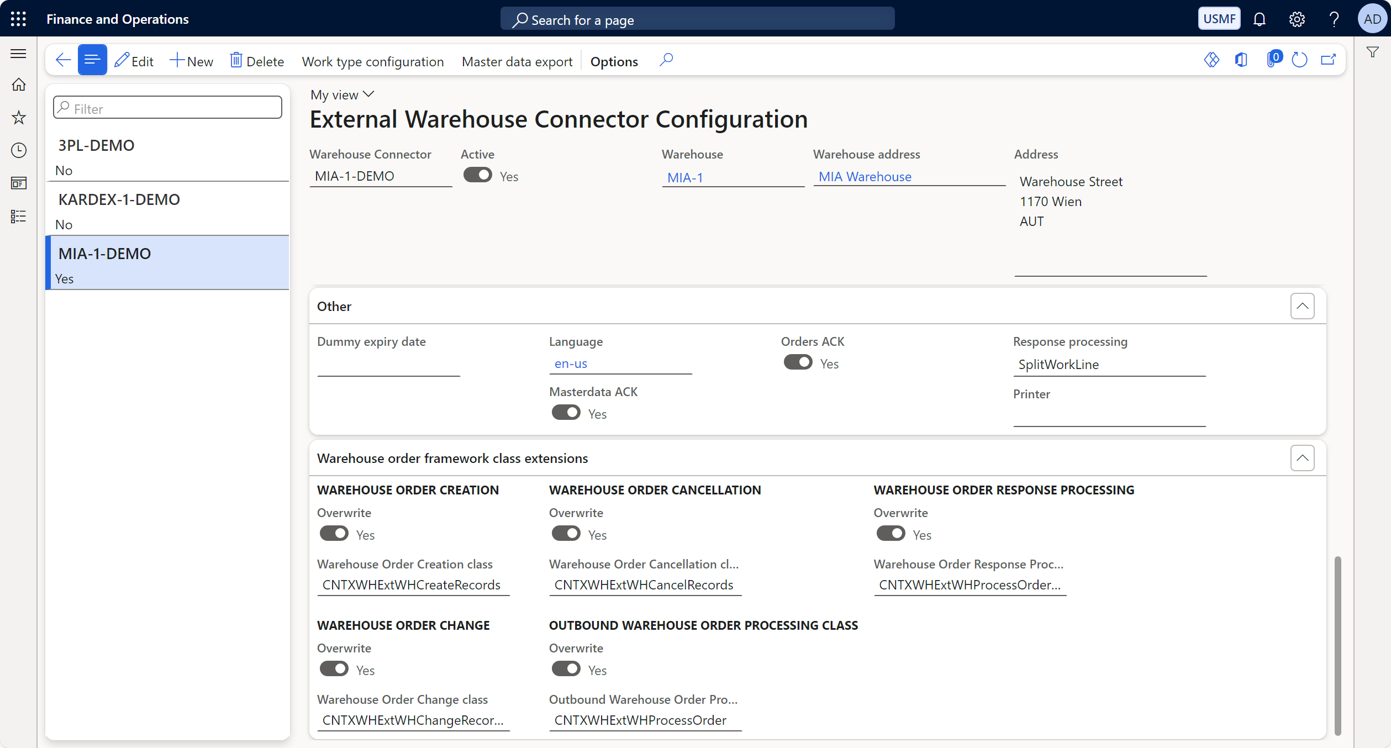Screen dimensions: 1391x748
Task: Open the Favorites star in sidebar
Action: pyautogui.click(x=19, y=117)
